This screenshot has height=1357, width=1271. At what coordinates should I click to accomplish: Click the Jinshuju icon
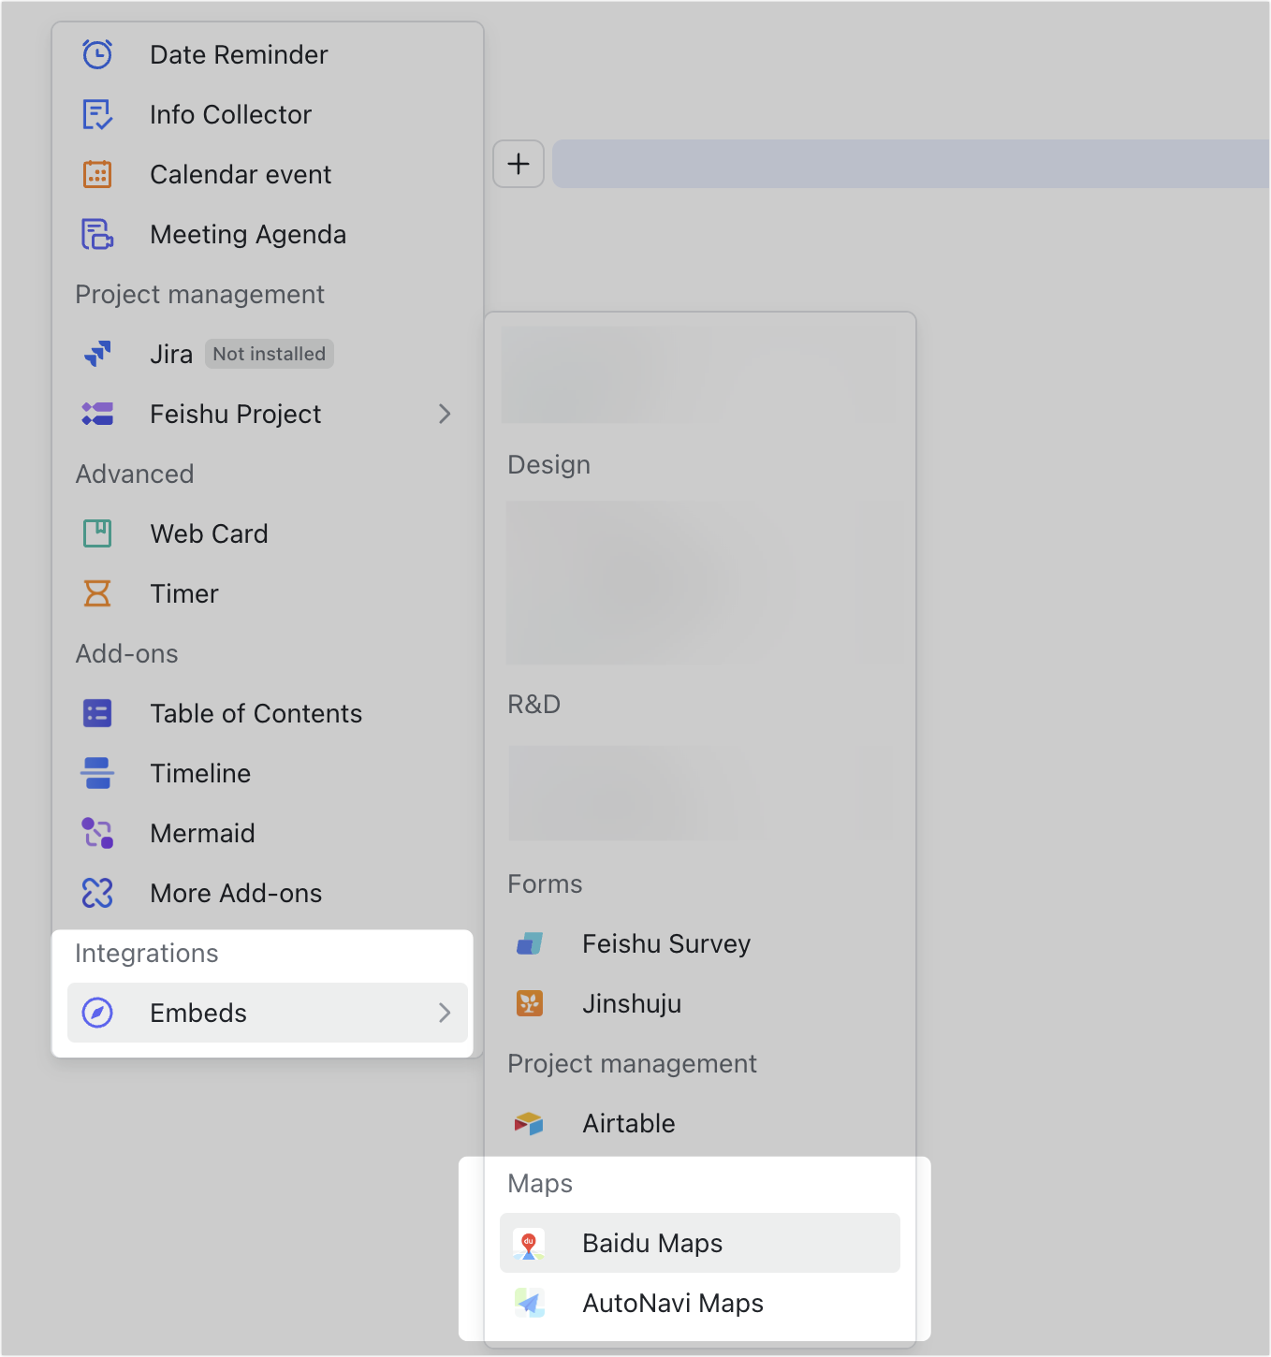[530, 1003]
